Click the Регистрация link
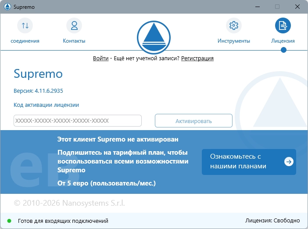308x229 pixels. (197, 58)
